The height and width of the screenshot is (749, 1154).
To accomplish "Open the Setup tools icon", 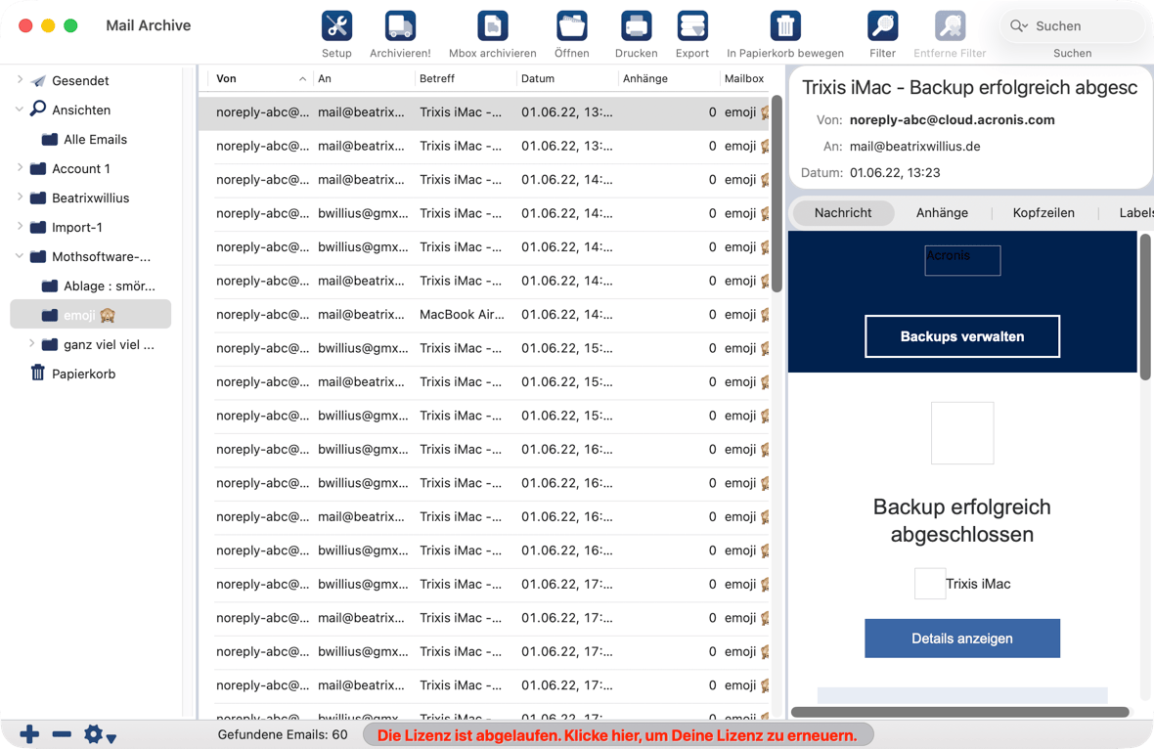I will 336,26.
